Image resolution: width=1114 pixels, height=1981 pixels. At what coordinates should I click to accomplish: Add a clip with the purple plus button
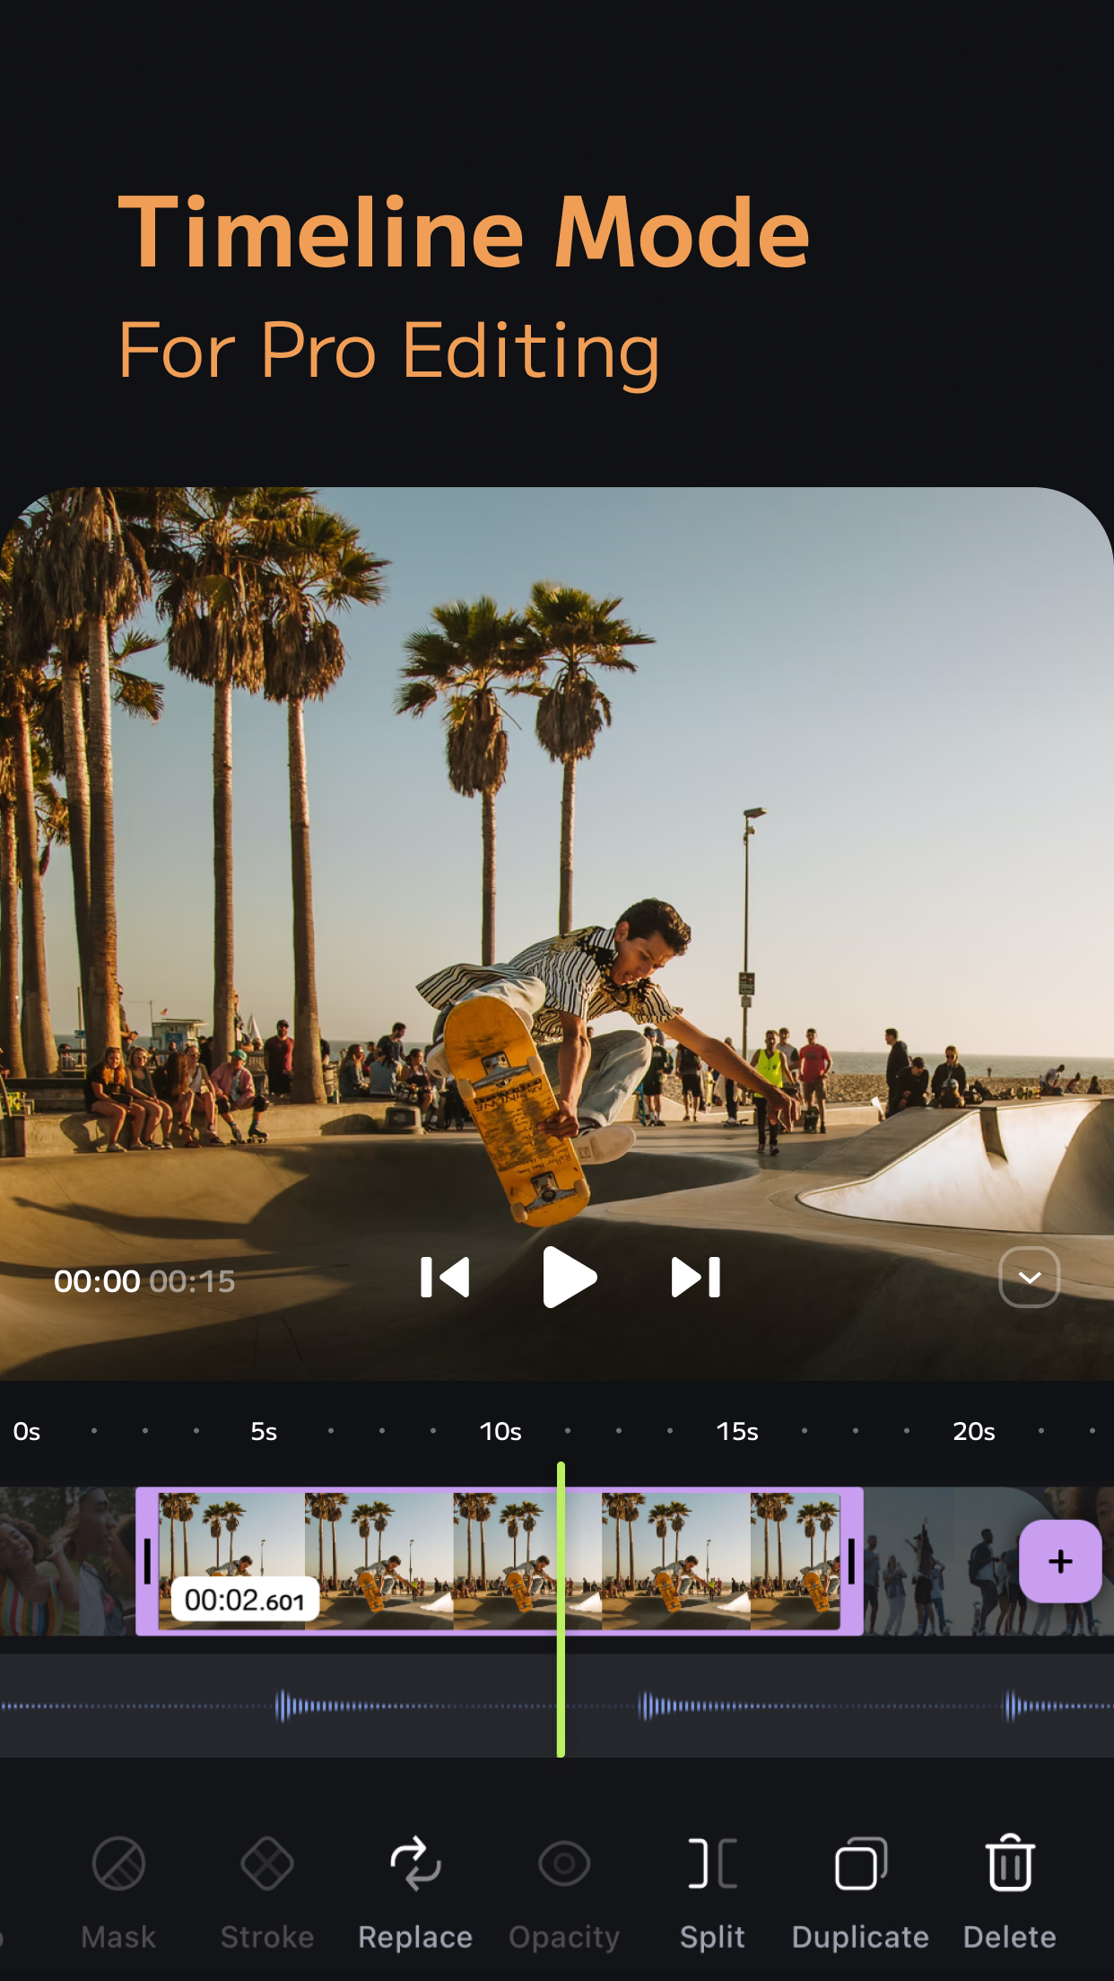pyautogui.click(x=1060, y=1561)
